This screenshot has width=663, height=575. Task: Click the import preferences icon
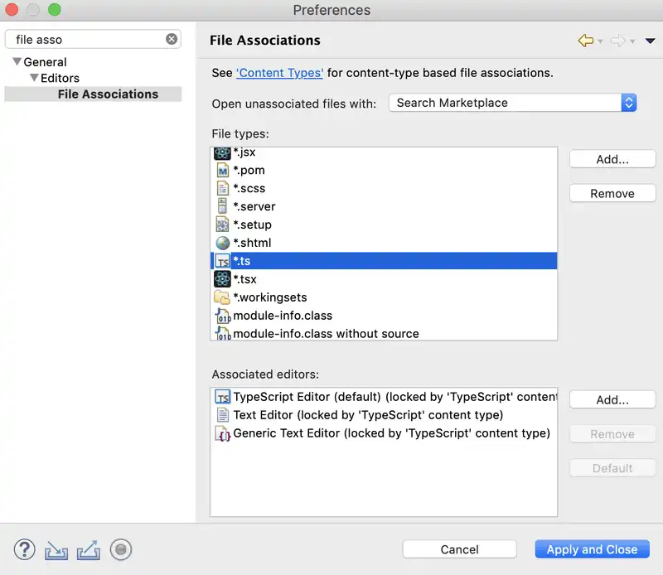pos(56,549)
